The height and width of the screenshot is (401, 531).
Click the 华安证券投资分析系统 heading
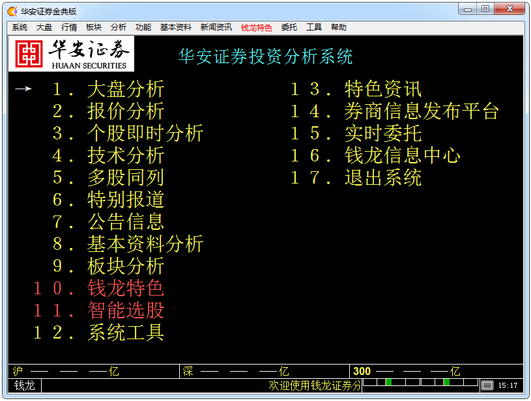pos(266,57)
